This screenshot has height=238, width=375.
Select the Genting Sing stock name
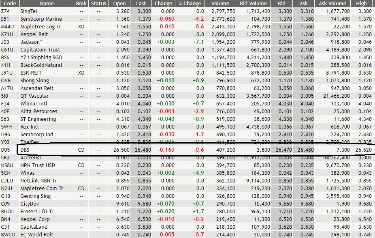pyautogui.click(x=35, y=196)
